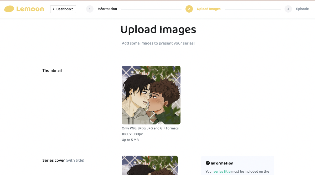
Task: Select the step 1 circle
Action: (90, 9)
